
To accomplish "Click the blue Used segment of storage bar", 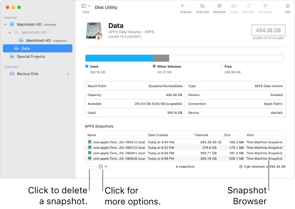I will [x=119, y=58].
